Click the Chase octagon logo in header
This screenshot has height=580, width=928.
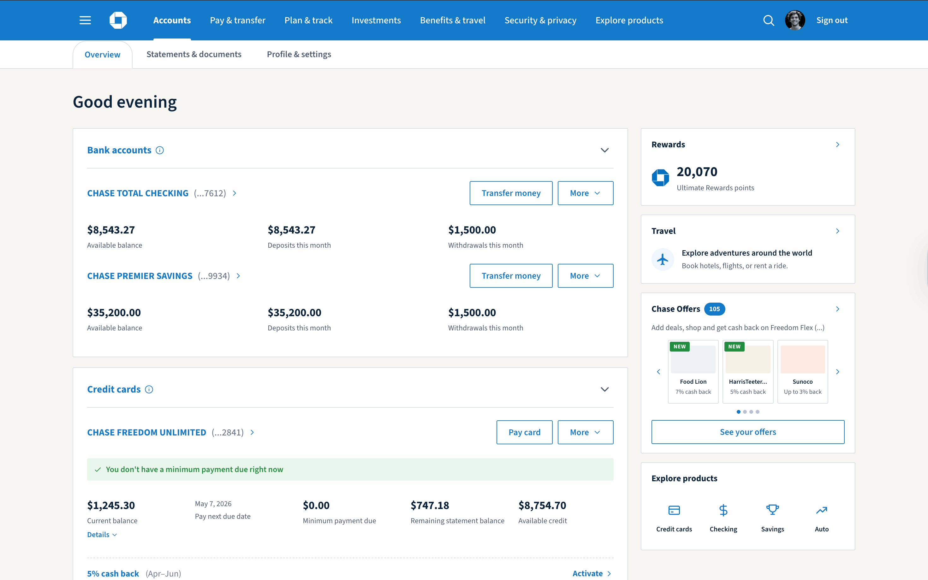point(118,20)
